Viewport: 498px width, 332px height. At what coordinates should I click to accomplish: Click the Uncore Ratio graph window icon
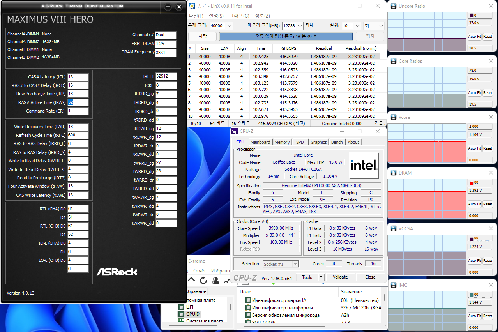tap(393, 6)
